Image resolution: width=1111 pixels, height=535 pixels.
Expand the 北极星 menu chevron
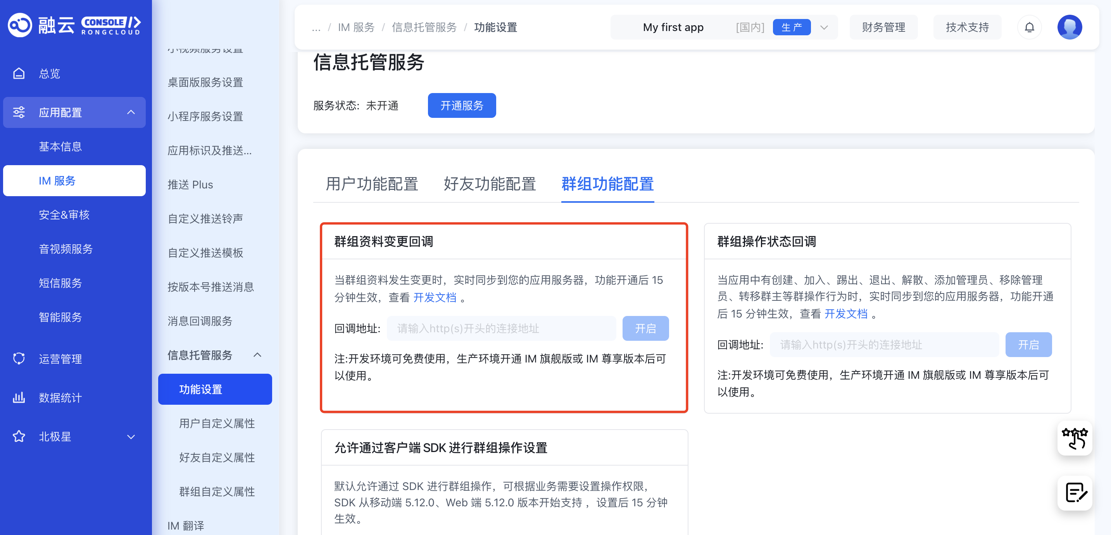click(x=131, y=437)
